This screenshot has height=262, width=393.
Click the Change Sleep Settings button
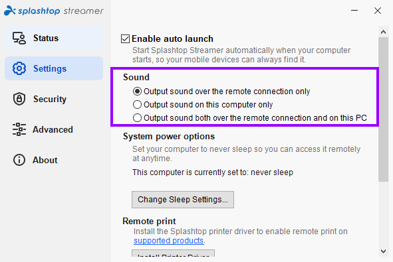coord(183,200)
